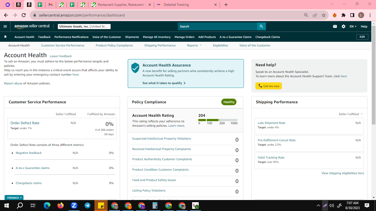Open A-to-z Guarantee Claims menu item
Screen dimensions: 376x211
coord(236,37)
